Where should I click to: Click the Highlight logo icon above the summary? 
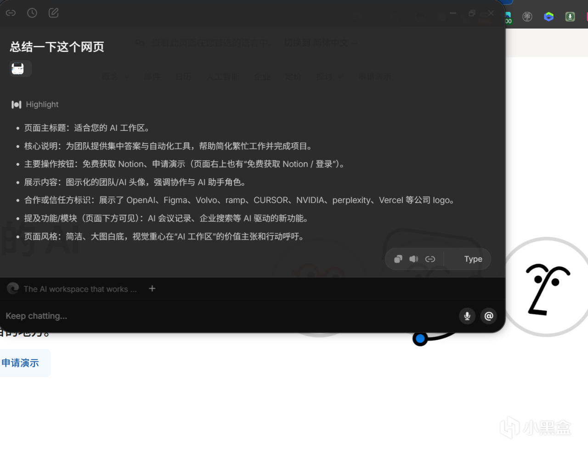(x=17, y=105)
